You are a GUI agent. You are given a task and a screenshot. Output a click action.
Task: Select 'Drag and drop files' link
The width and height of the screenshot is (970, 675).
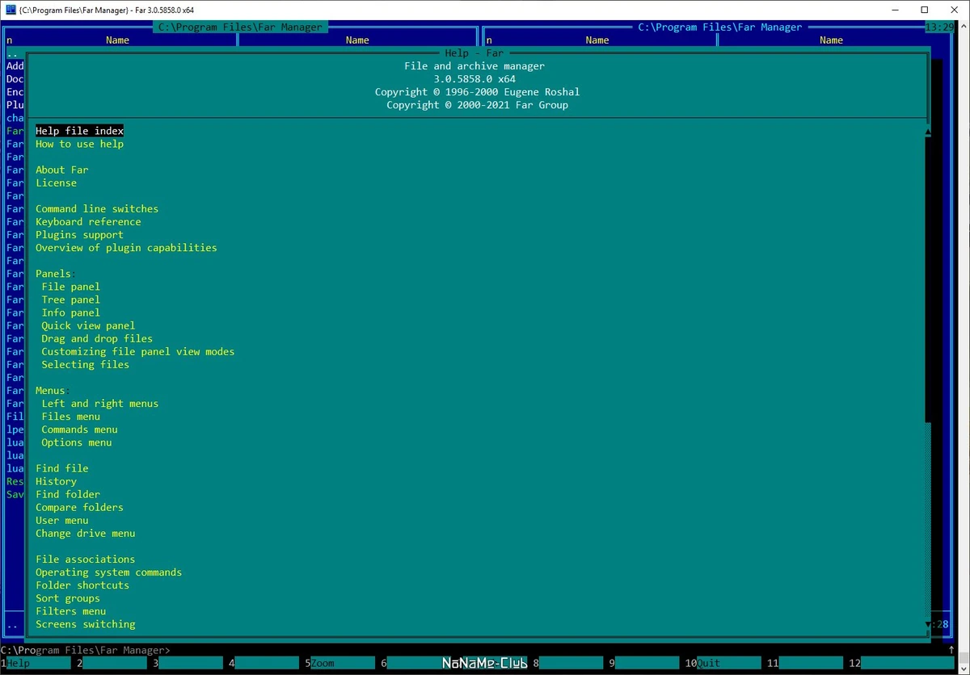97,338
